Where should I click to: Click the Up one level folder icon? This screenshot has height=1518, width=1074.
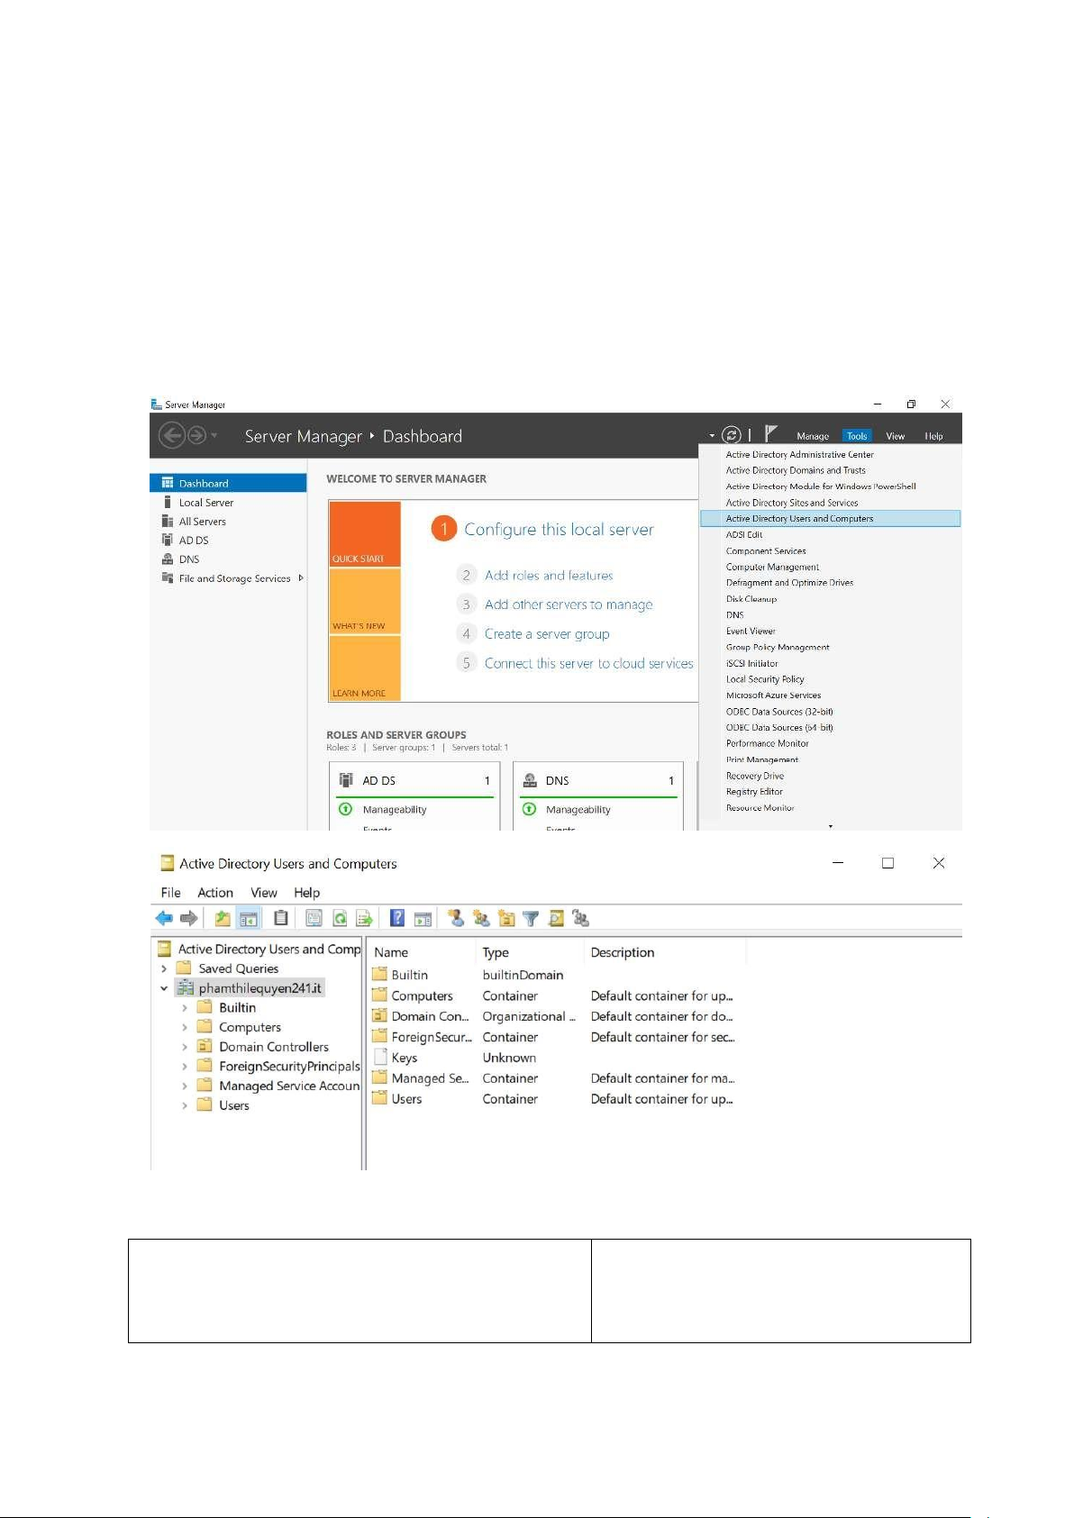point(223,918)
